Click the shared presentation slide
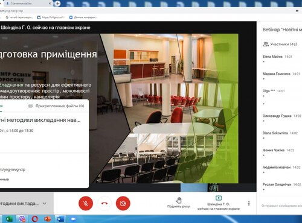Screen dimensions: 302x223 tap(119, 108)
